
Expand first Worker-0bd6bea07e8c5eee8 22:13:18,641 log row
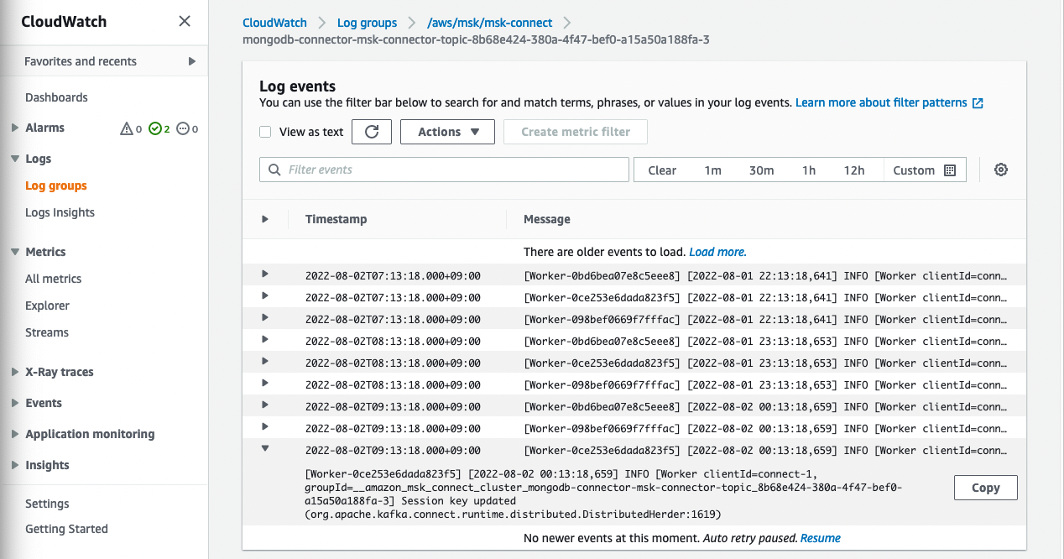pos(265,274)
